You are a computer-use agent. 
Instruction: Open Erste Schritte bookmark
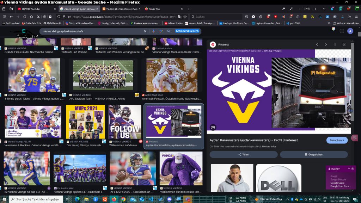[x=31, y=23]
